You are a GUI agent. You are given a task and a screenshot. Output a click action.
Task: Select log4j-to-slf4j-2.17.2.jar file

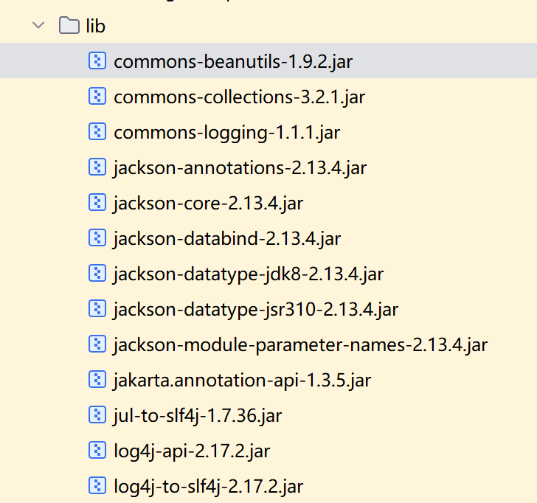click(x=208, y=486)
